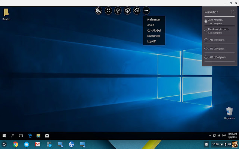The height and width of the screenshot is (149, 239).
Task: Click the cloud download icon in the toolbar
Action: (127, 11)
